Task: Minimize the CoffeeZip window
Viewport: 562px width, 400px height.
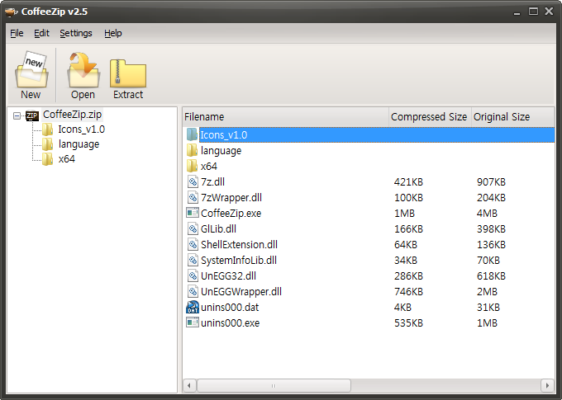Action: point(517,12)
